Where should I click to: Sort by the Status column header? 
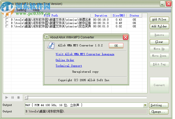134,15
